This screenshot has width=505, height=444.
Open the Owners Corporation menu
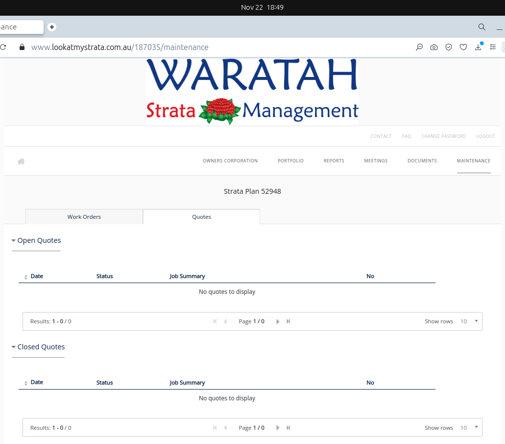tap(230, 161)
